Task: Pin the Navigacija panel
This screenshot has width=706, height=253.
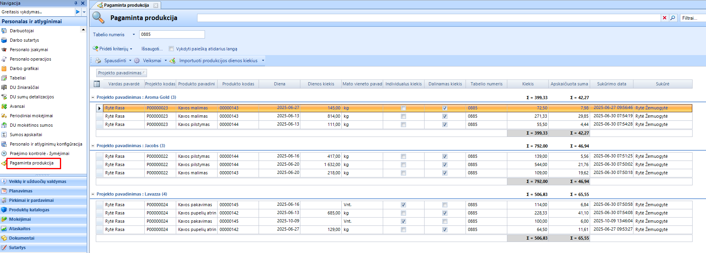Action: [76, 3]
